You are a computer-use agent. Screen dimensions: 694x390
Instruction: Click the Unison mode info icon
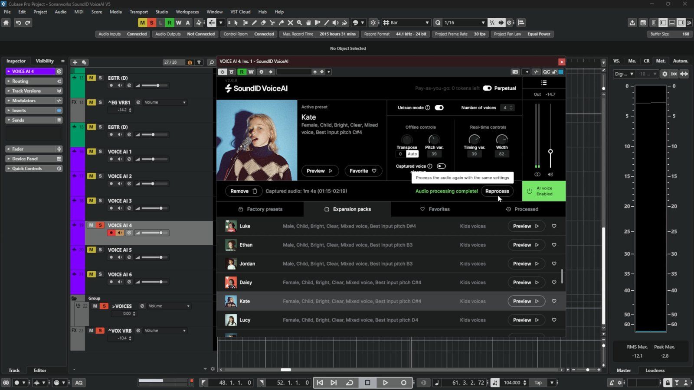(x=428, y=108)
